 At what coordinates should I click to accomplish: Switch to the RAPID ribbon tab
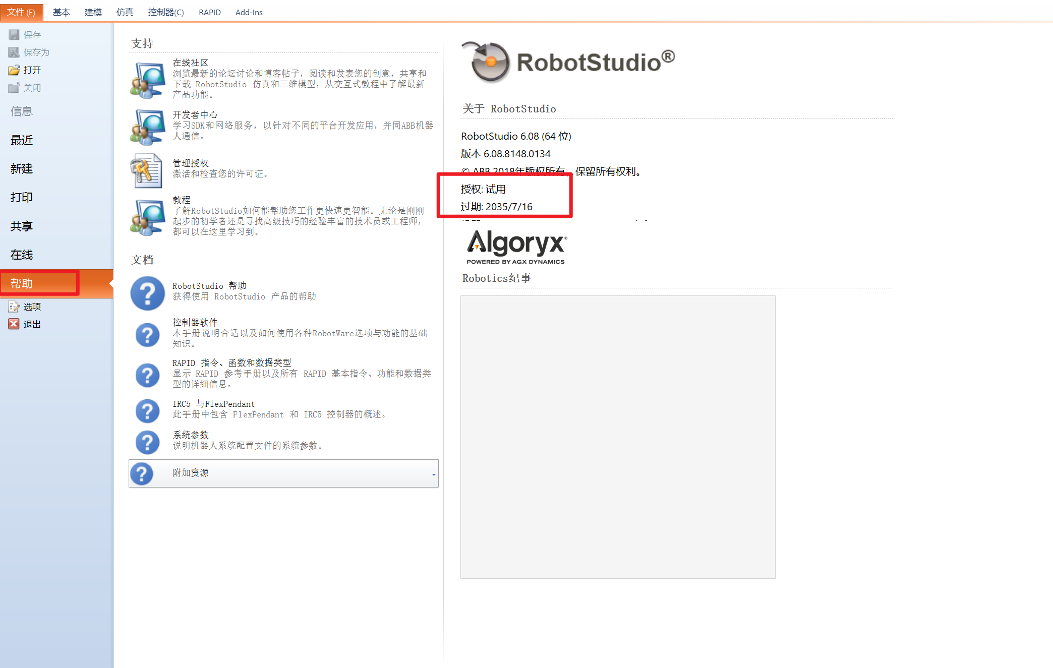[210, 12]
